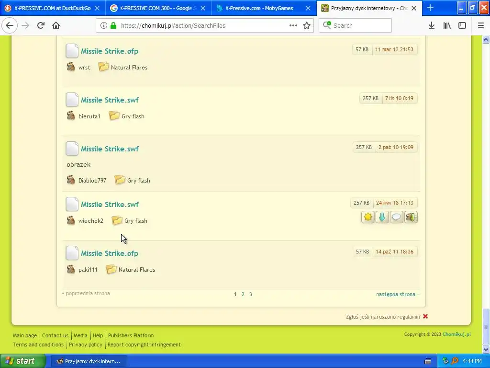Click the yellow star icon for wiechok2 file
The height and width of the screenshot is (368, 490).
pyautogui.click(x=368, y=217)
